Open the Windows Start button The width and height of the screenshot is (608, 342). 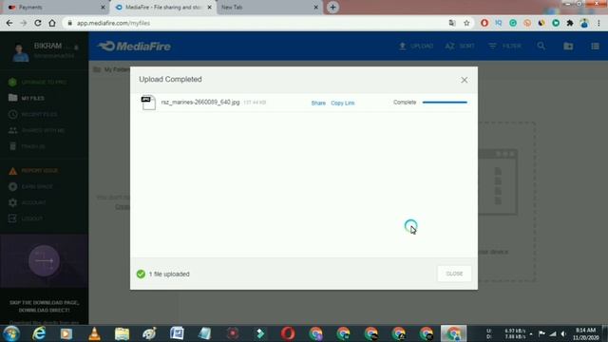point(11,333)
